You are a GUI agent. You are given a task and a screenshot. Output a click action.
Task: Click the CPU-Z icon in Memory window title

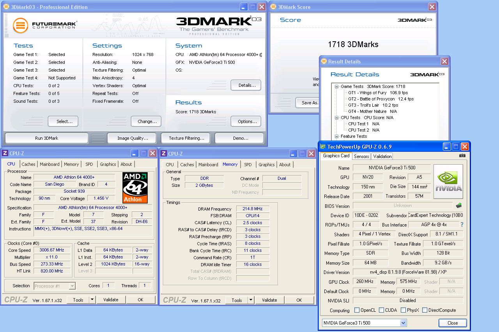pos(164,153)
